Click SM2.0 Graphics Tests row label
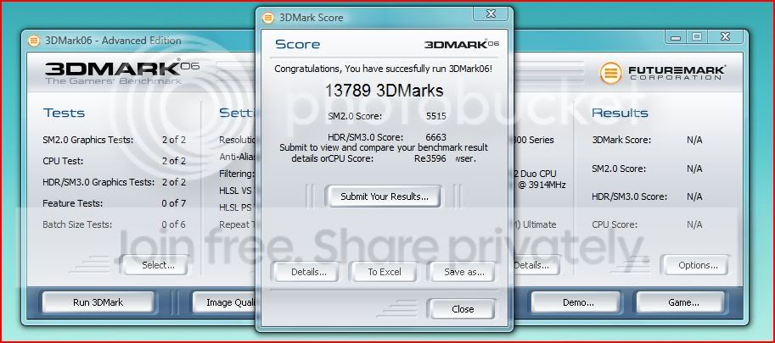 pos(88,140)
